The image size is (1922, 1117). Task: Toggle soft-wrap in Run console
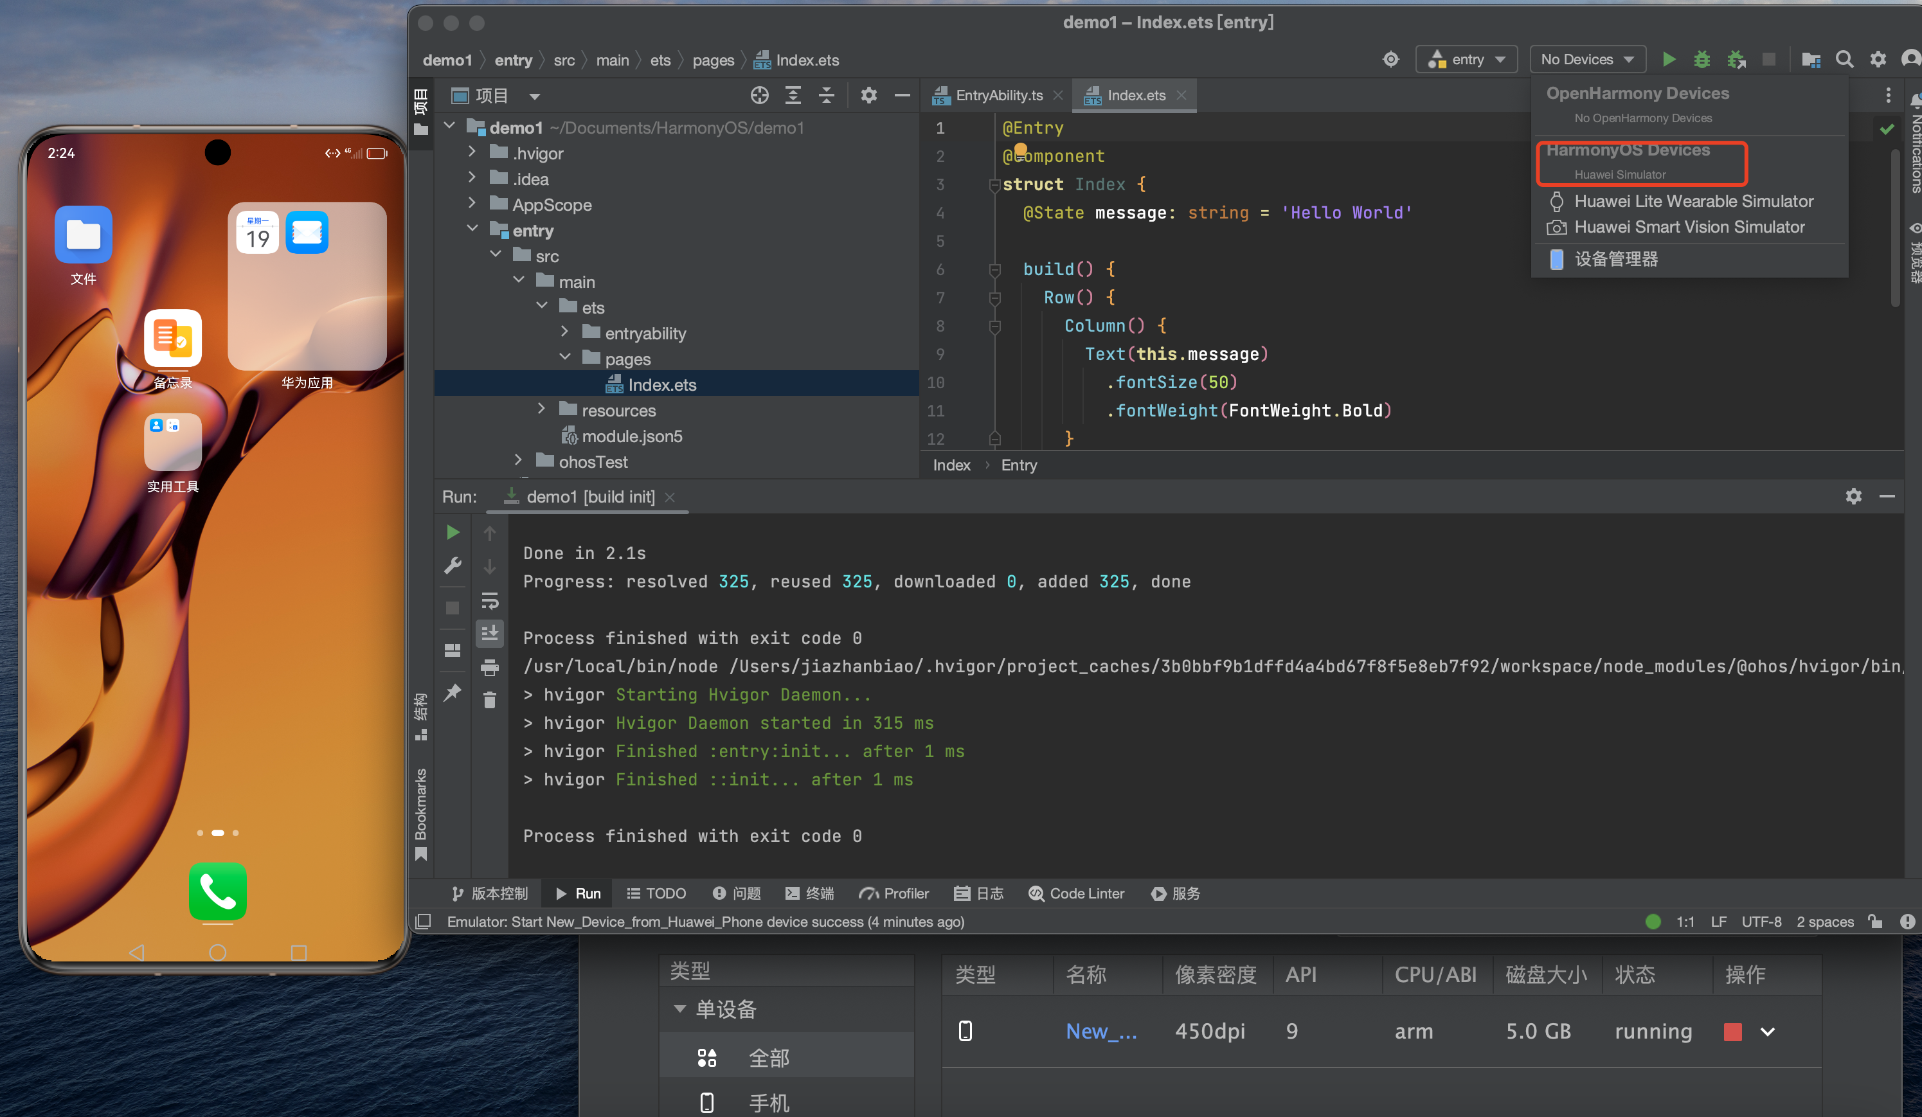point(490,601)
